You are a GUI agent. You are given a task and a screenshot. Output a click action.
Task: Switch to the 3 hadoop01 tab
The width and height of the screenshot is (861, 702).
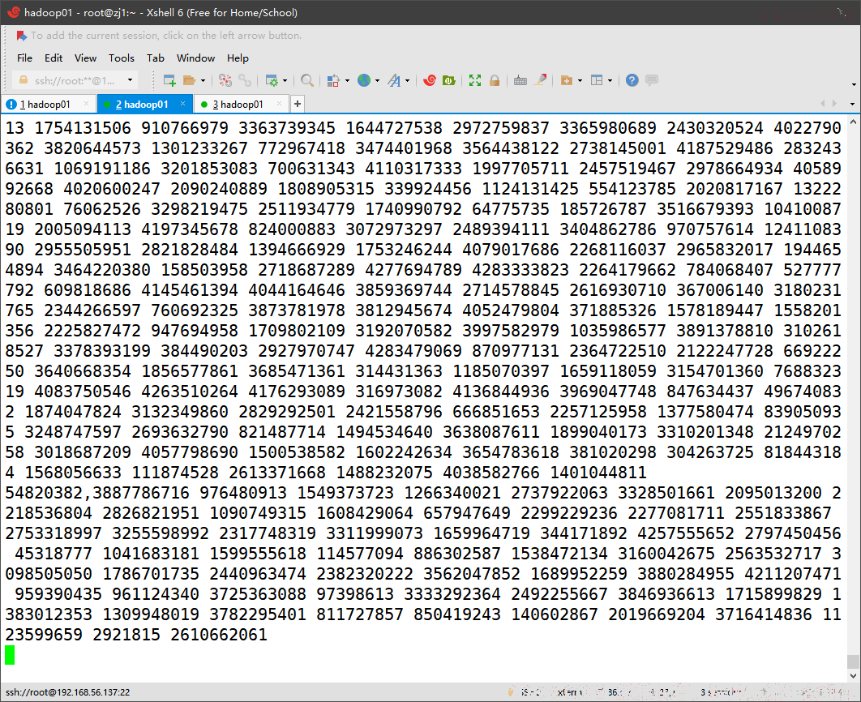pyautogui.click(x=241, y=105)
